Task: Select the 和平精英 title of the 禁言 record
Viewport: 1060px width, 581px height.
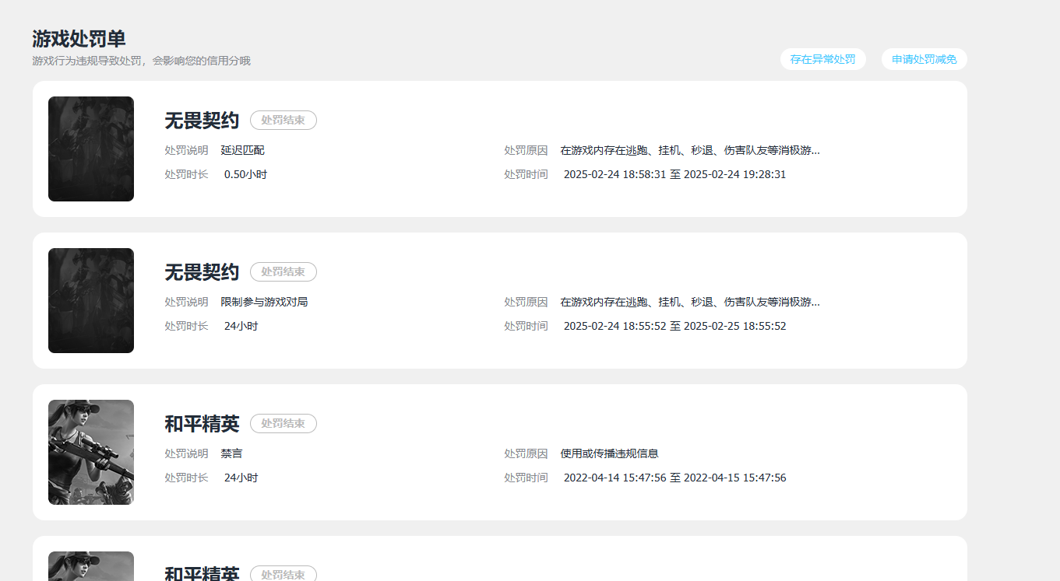Action: point(202,424)
